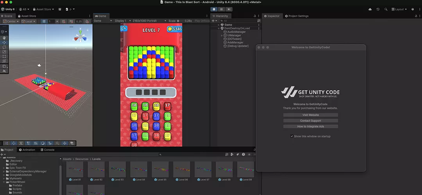Click the How to Integrate Ads button

click(310, 126)
